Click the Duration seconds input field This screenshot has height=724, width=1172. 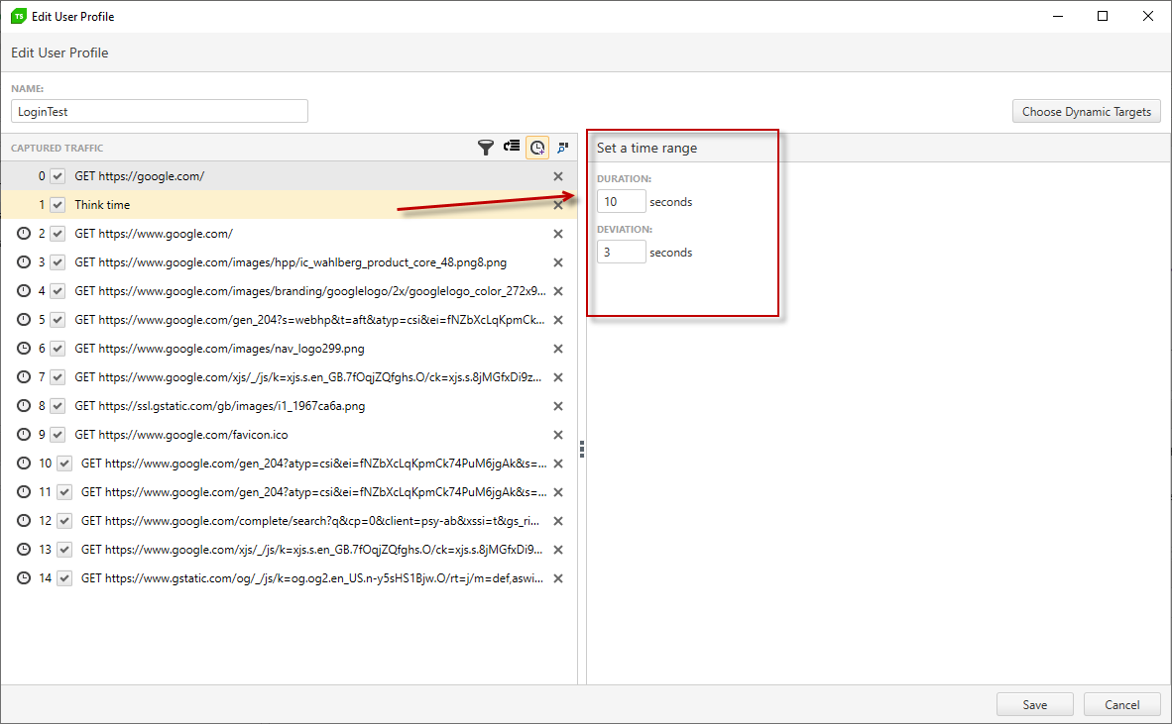[621, 201]
